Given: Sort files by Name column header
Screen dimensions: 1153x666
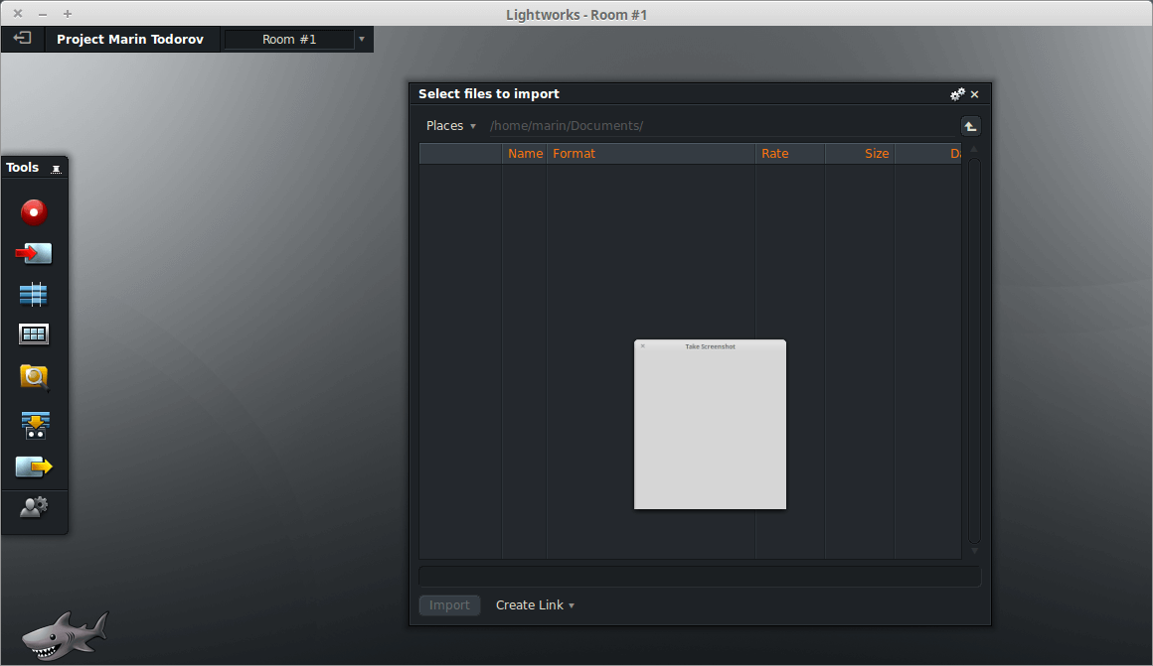Looking at the screenshot, I should (525, 154).
